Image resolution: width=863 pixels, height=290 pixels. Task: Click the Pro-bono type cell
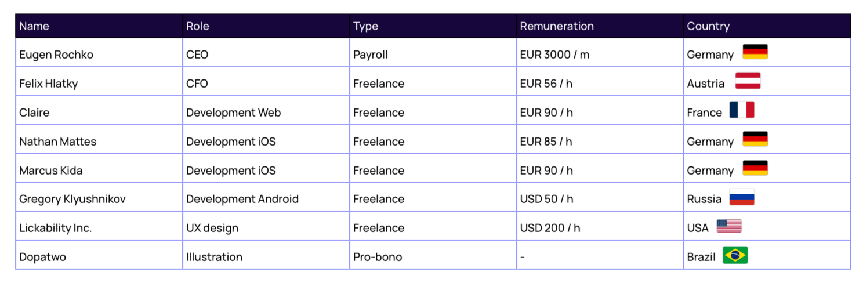(x=378, y=257)
